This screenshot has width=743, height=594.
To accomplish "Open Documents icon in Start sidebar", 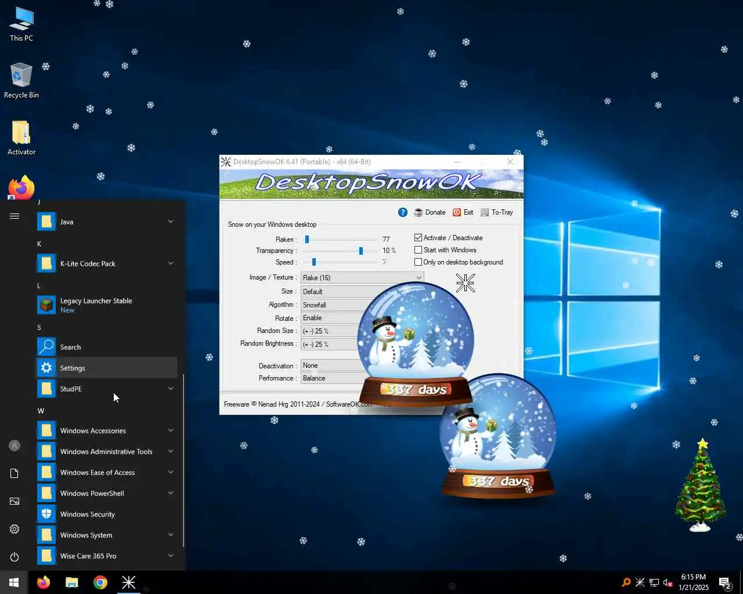I will point(15,473).
